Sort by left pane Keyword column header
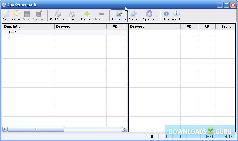The width and height of the screenshot is (238, 141). (x=80, y=26)
